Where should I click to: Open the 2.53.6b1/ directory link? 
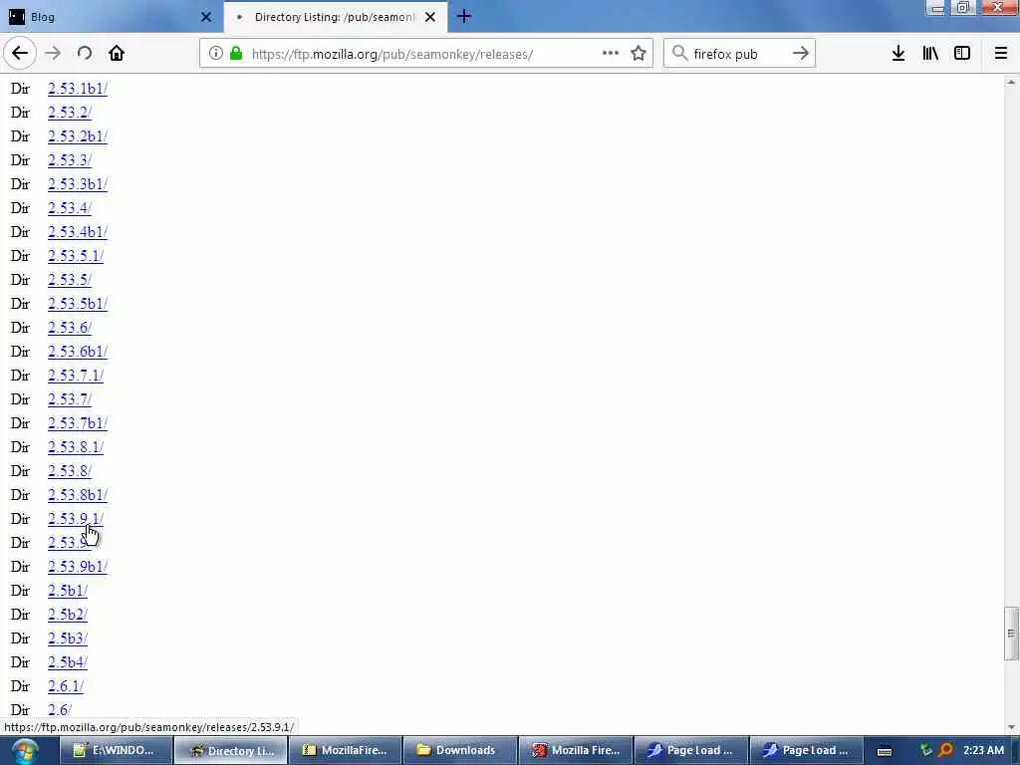coord(78,352)
